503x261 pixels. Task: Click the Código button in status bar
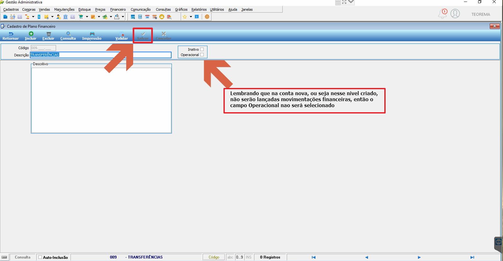pos(214,257)
